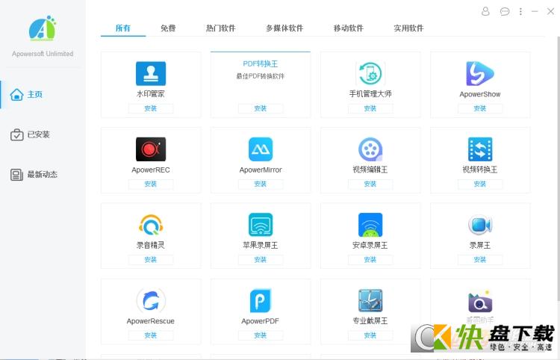The height and width of the screenshot is (360, 560).
Task: Click the 视频编辑王 name label
Action: (370, 170)
